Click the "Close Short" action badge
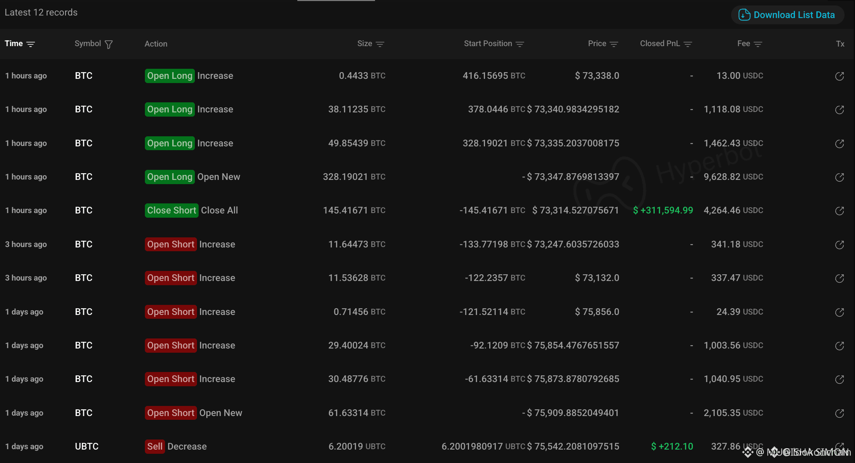 (x=172, y=210)
